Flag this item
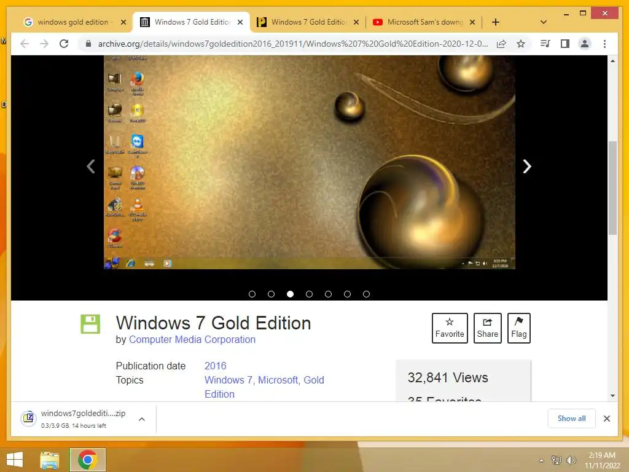Image resolution: width=629 pixels, height=472 pixels. pyautogui.click(x=518, y=328)
